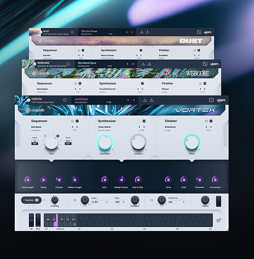Image resolution: width=254 pixels, height=259 pixels.
Task: Click Toxic Storm synth preset name
Action: [105, 127]
